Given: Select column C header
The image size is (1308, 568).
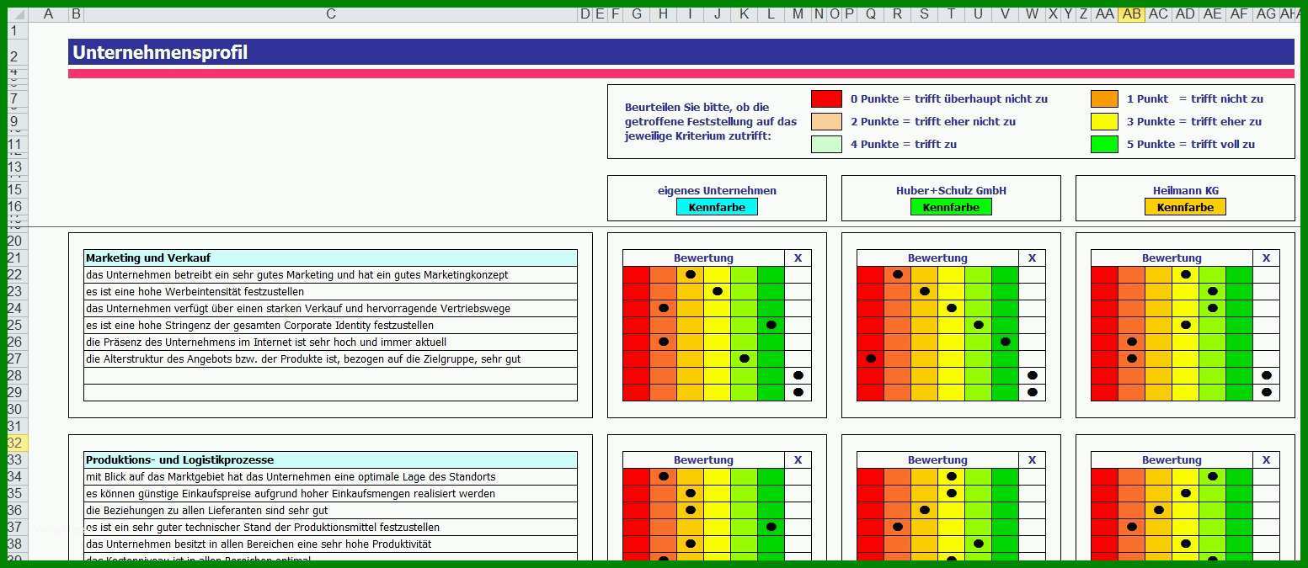Looking at the screenshot, I should click(331, 13).
